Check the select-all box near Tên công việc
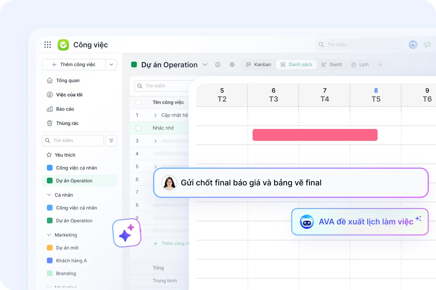 pos(138,102)
